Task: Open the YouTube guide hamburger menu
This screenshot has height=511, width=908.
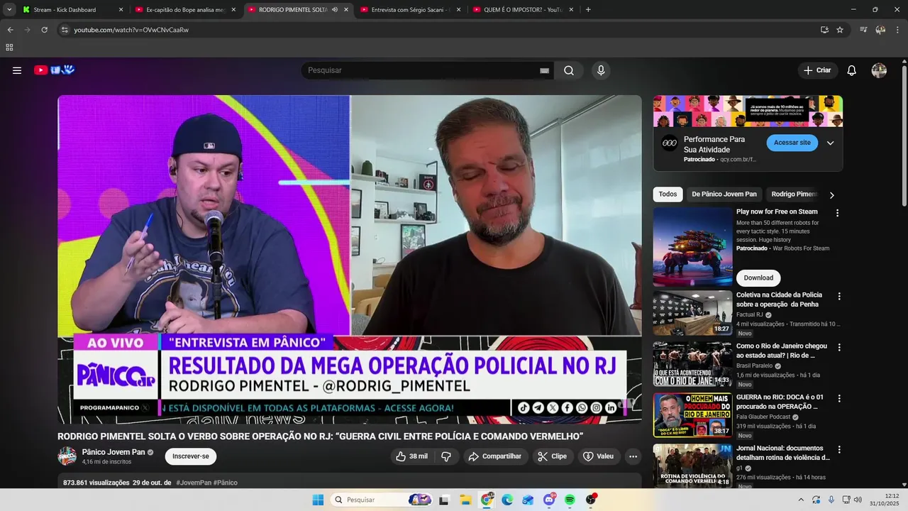Action: click(x=17, y=70)
